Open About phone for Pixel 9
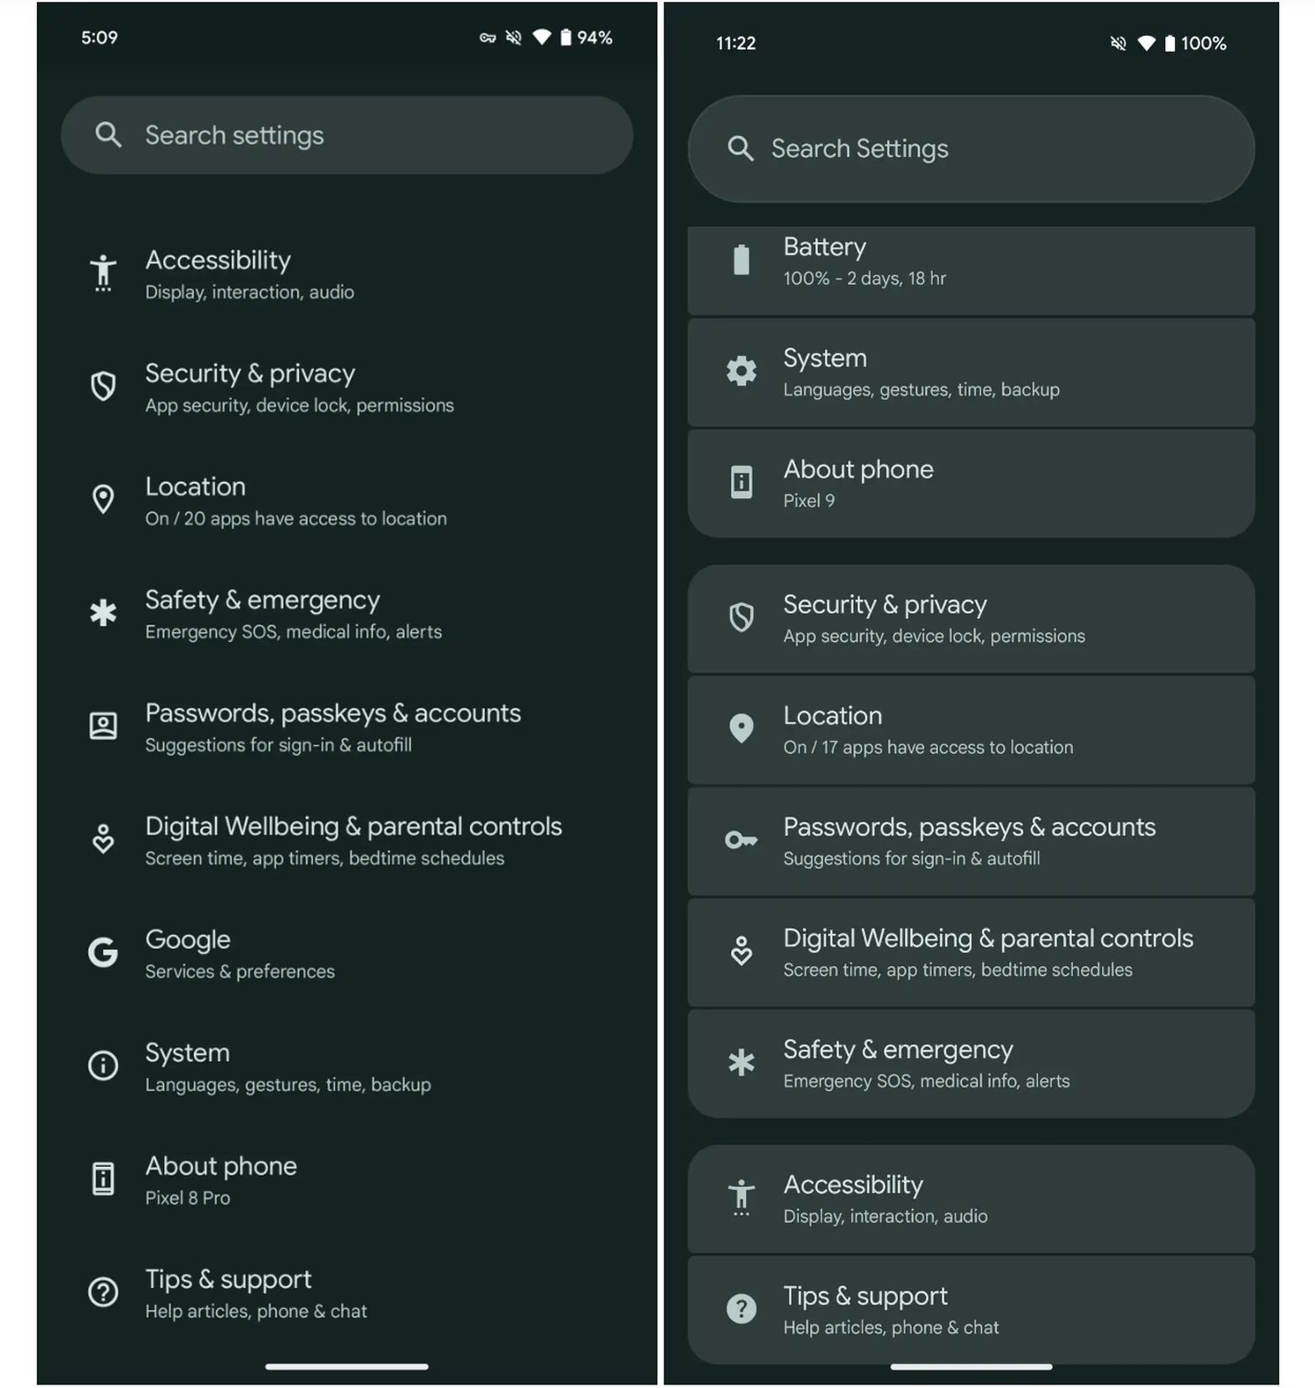1315x1388 pixels. click(x=970, y=483)
